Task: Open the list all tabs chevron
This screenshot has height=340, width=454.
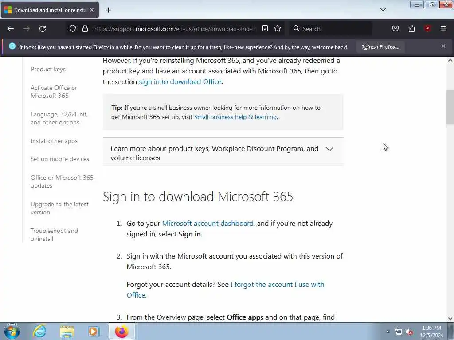Action: pos(383,10)
